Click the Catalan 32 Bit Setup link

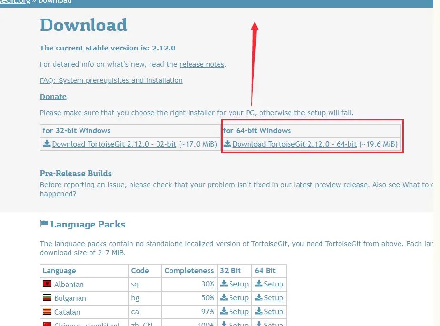pos(239,312)
